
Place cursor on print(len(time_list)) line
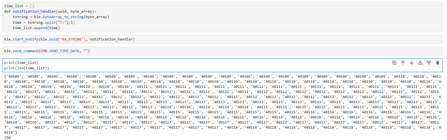click(27, 68)
